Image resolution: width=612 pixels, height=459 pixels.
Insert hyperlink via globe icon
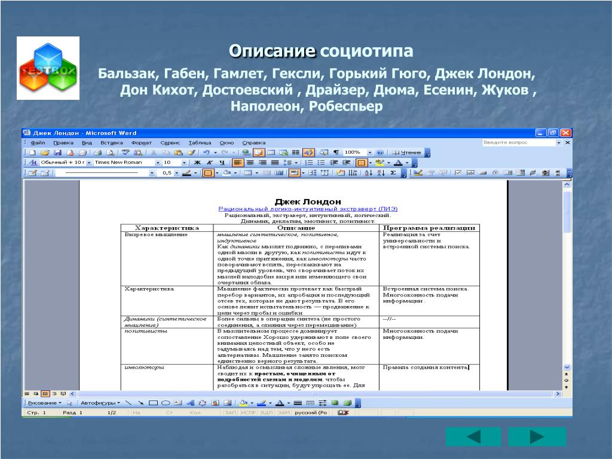pyautogui.click(x=246, y=152)
